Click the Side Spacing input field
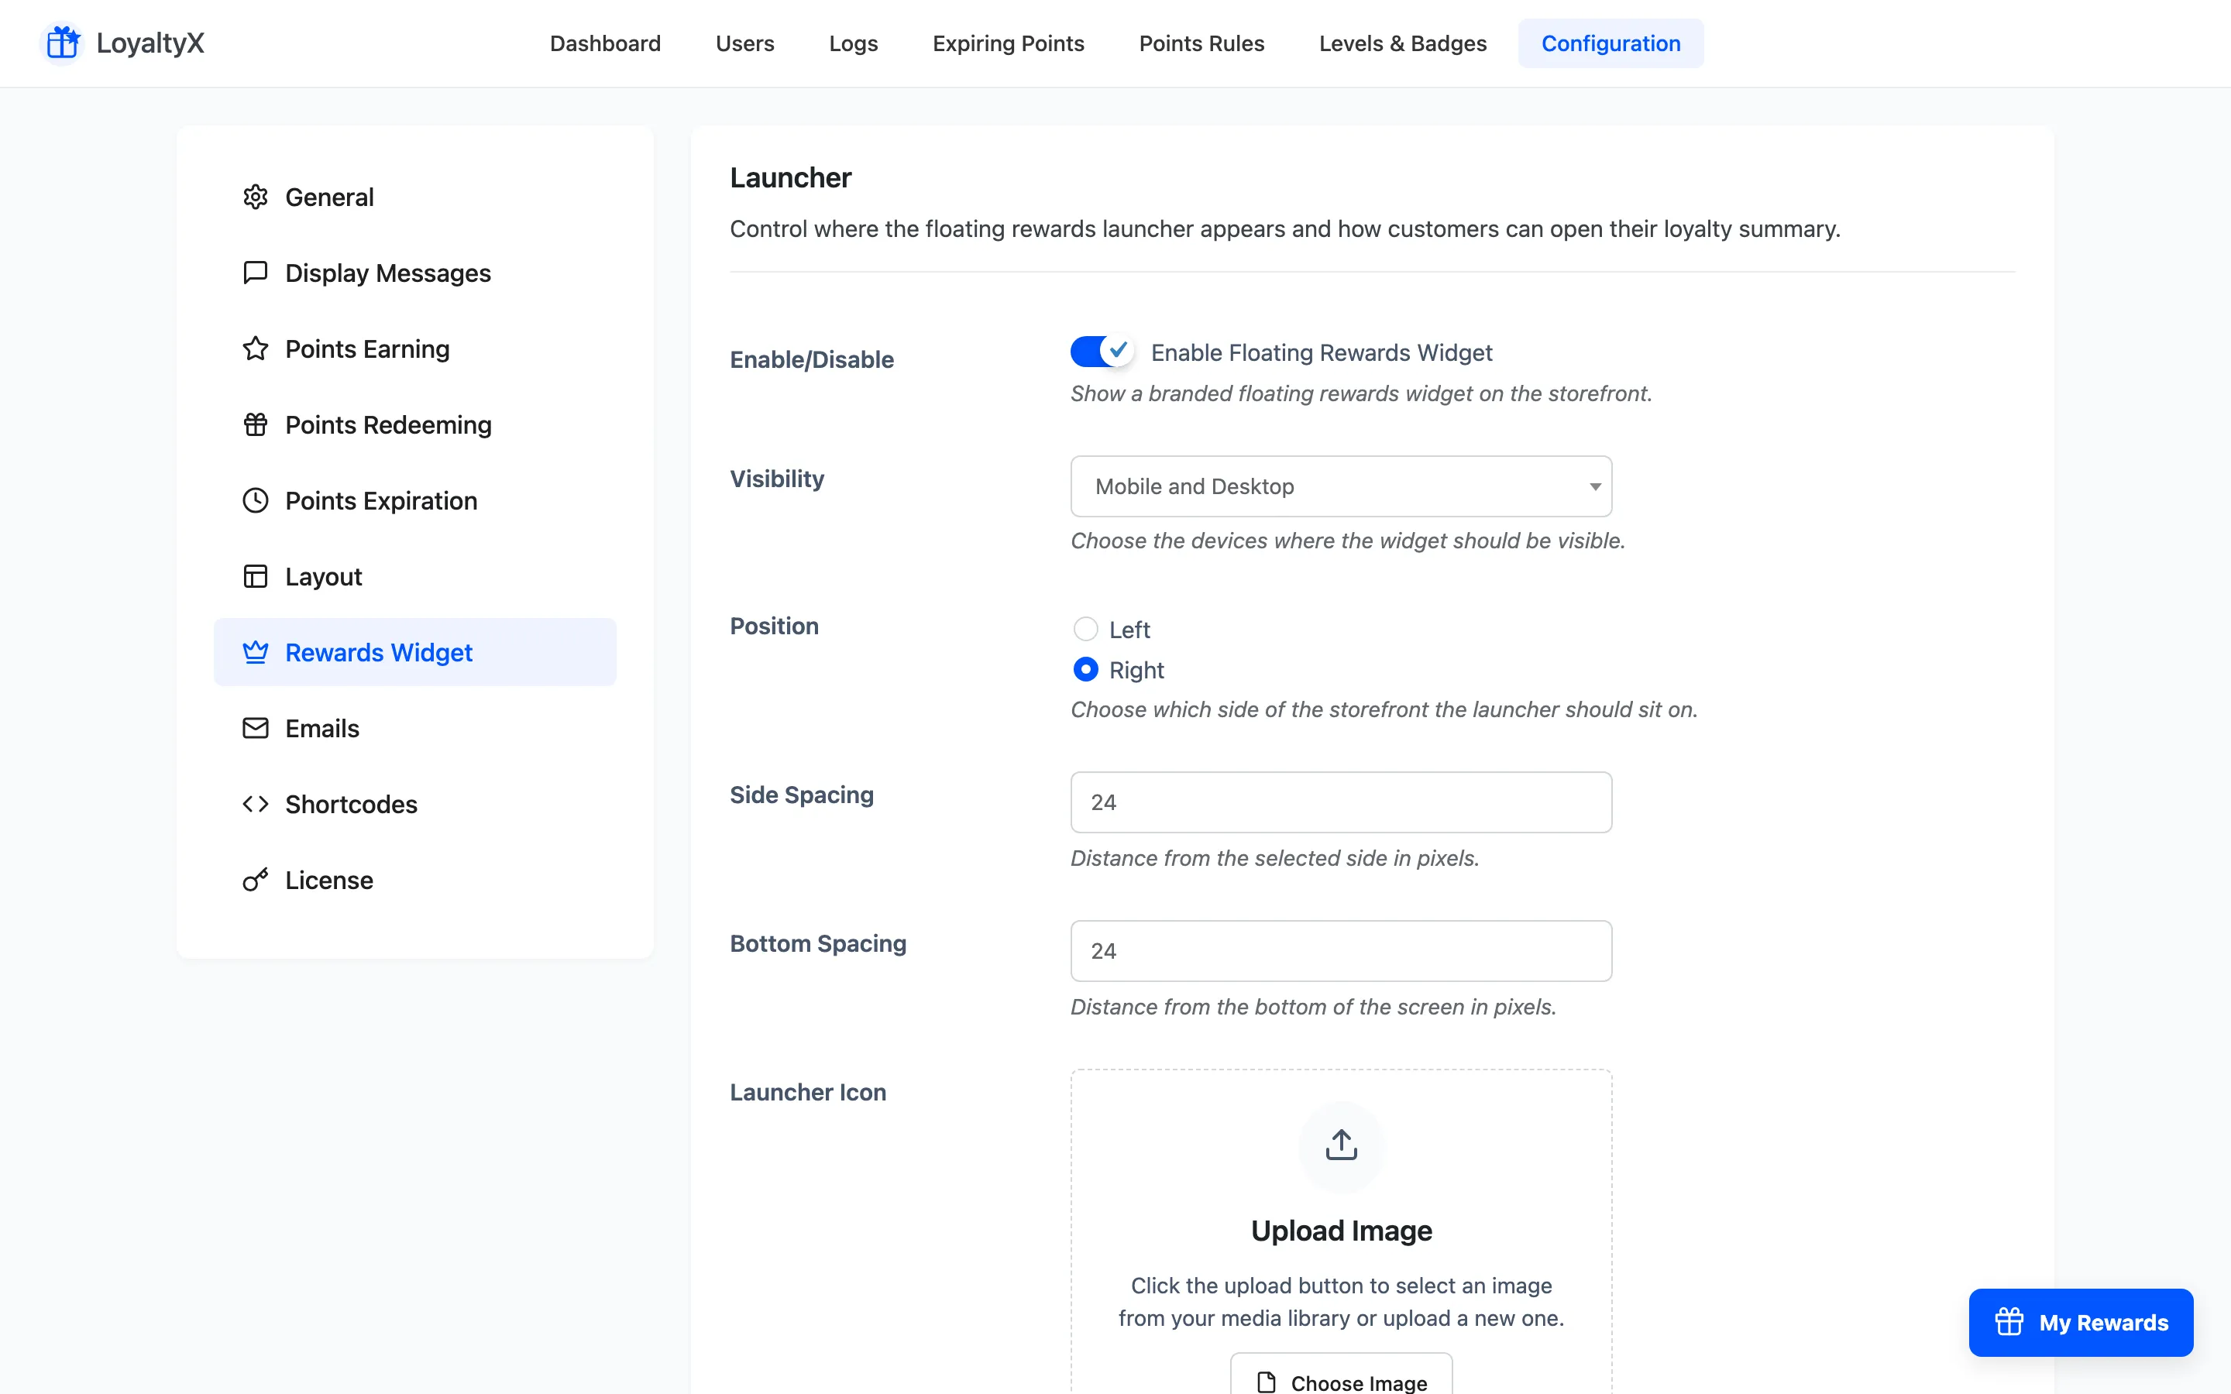Viewport: 2231px width, 1394px height. coord(1342,802)
